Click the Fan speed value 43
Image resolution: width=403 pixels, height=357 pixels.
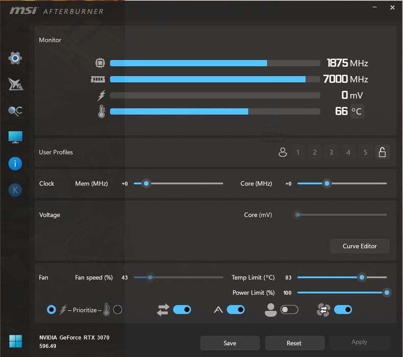pyautogui.click(x=124, y=277)
